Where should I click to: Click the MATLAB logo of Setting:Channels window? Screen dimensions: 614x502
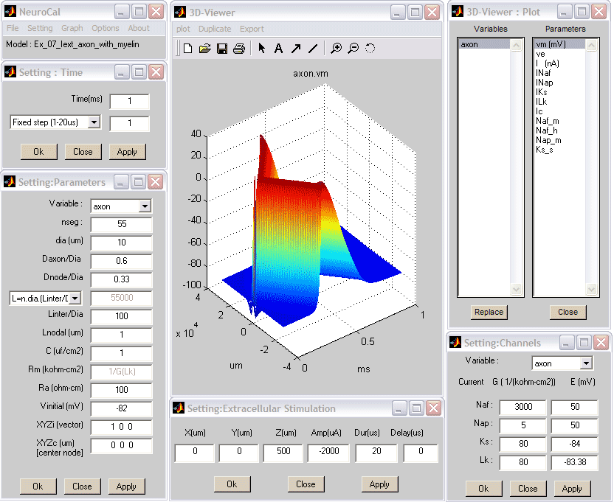click(x=455, y=342)
